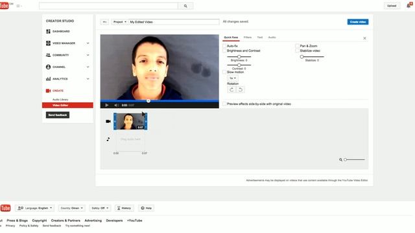
Task: Expand the Analytics section chevron
Action: 88,79
